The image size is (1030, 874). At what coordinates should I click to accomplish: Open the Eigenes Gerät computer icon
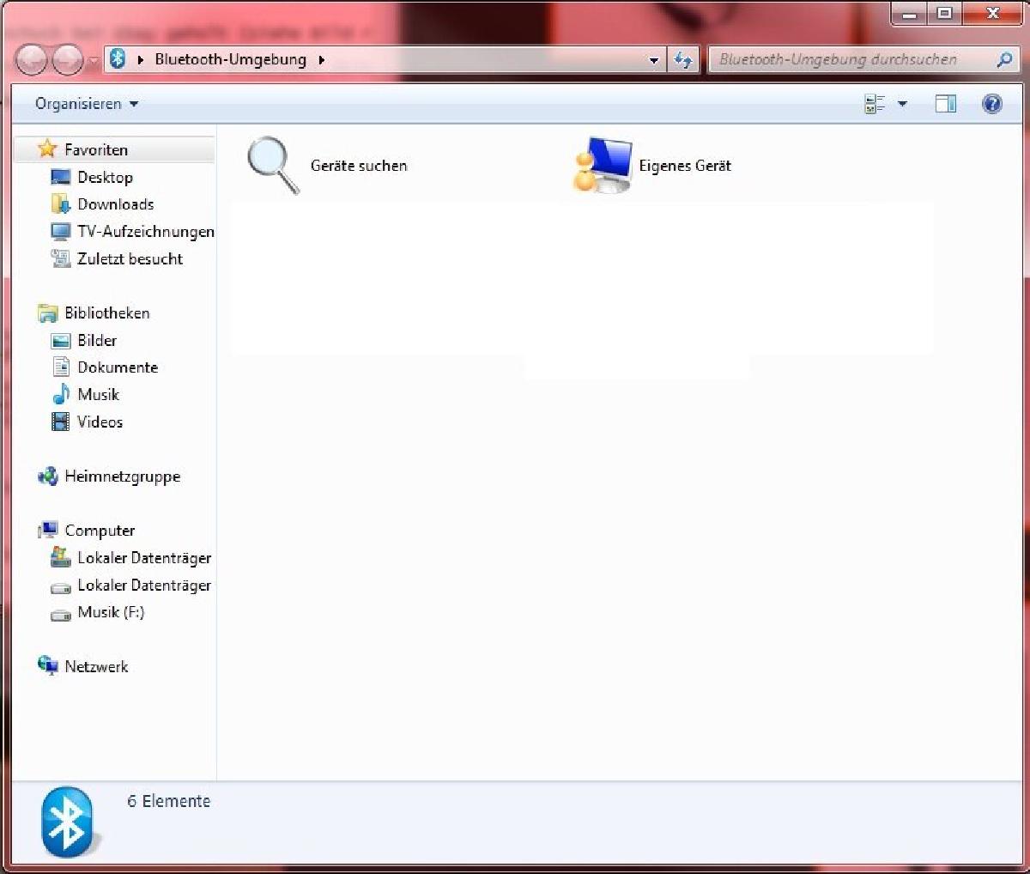602,165
